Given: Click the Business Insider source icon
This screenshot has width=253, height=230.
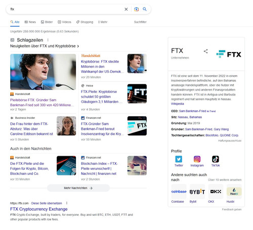Looking at the screenshot, I should (x=12, y=118).
